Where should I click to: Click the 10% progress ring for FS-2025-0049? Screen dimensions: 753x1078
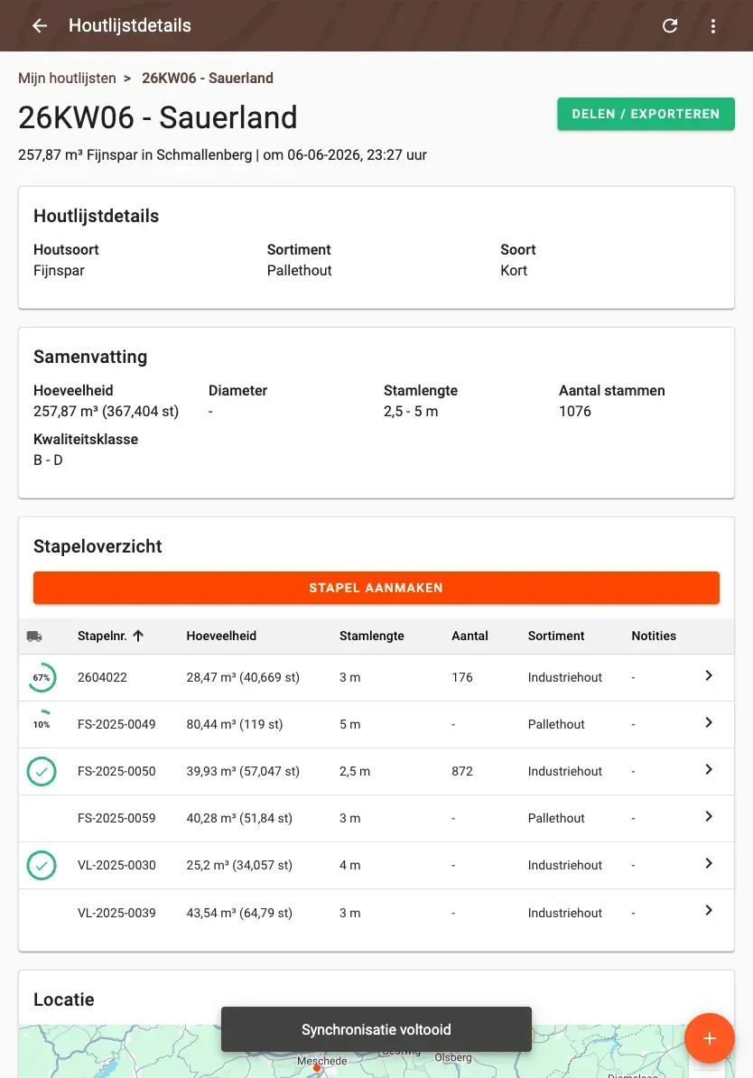pyautogui.click(x=42, y=724)
